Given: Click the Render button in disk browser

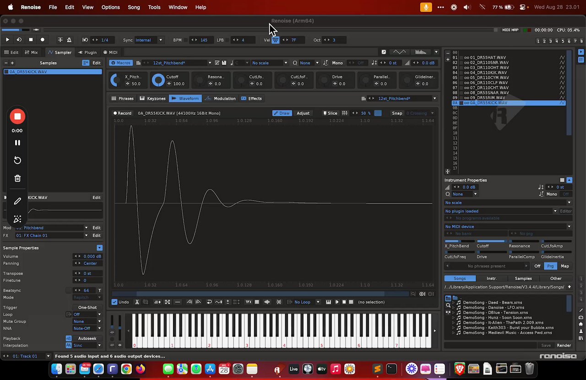Looking at the screenshot, I should click(x=564, y=345).
